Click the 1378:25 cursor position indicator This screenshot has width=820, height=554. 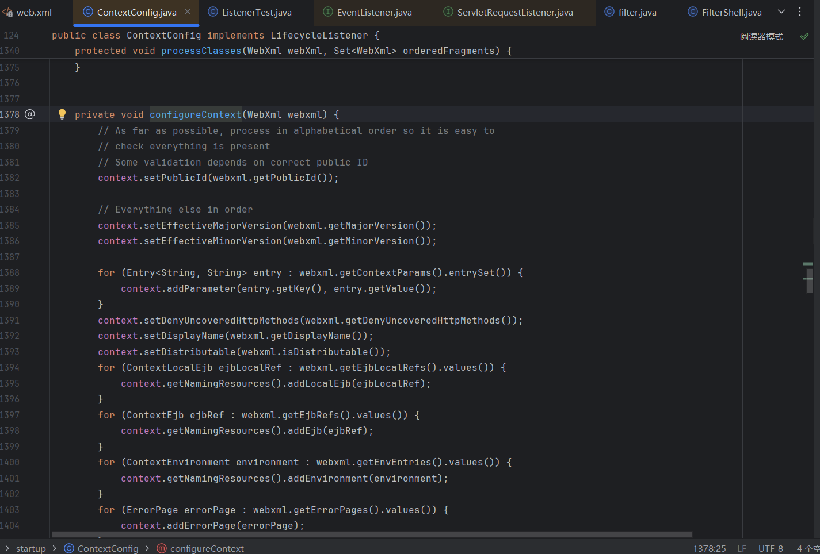pos(709,548)
